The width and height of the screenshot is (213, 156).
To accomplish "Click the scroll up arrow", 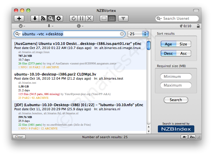I will pos(149,127).
